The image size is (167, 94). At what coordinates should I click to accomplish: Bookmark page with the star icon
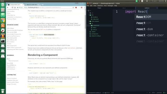tap(73, 8)
